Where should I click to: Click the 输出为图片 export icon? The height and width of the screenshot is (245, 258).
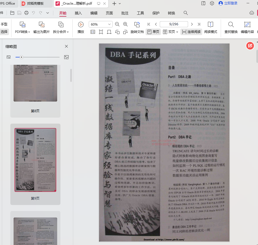click(x=41, y=24)
